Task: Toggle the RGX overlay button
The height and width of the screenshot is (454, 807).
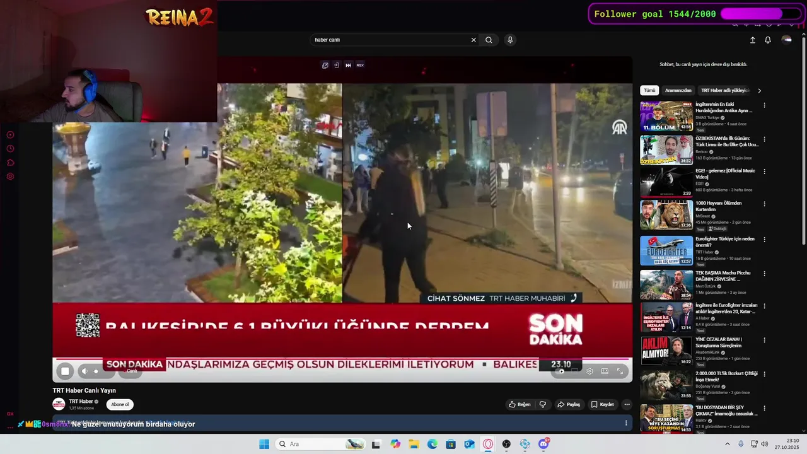Action: (x=360, y=65)
